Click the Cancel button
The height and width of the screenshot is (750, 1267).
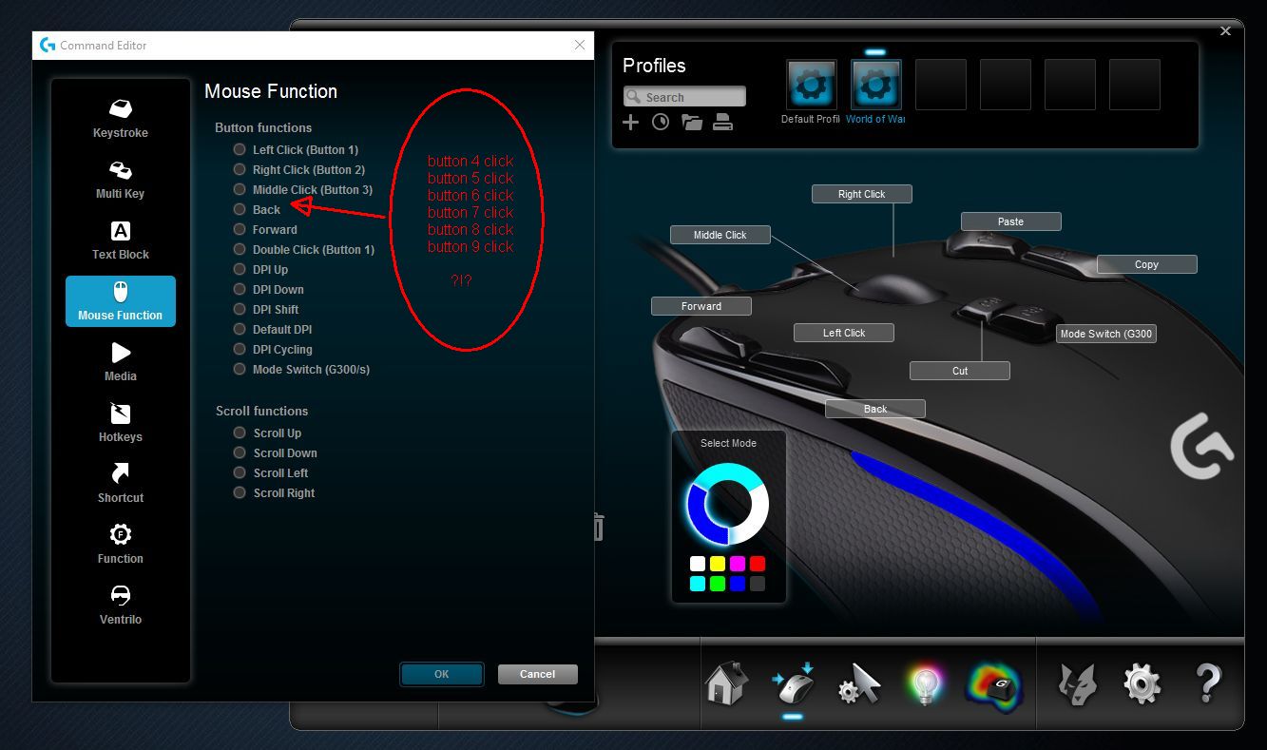click(x=538, y=674)
